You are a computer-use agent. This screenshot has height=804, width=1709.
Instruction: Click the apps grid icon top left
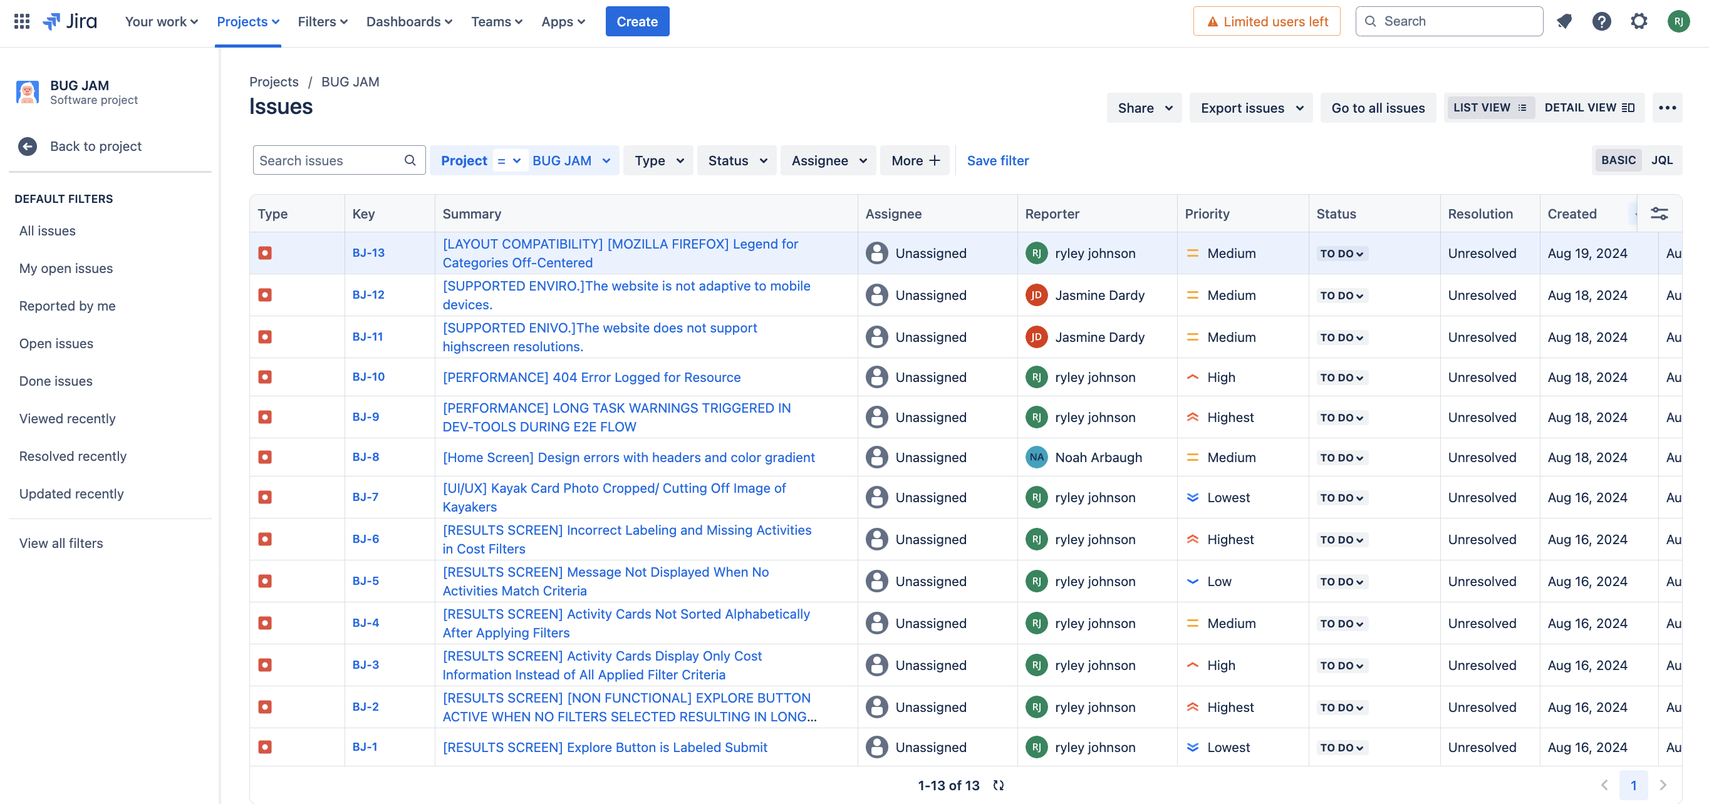pyautogui.click(x=21, y=21)
